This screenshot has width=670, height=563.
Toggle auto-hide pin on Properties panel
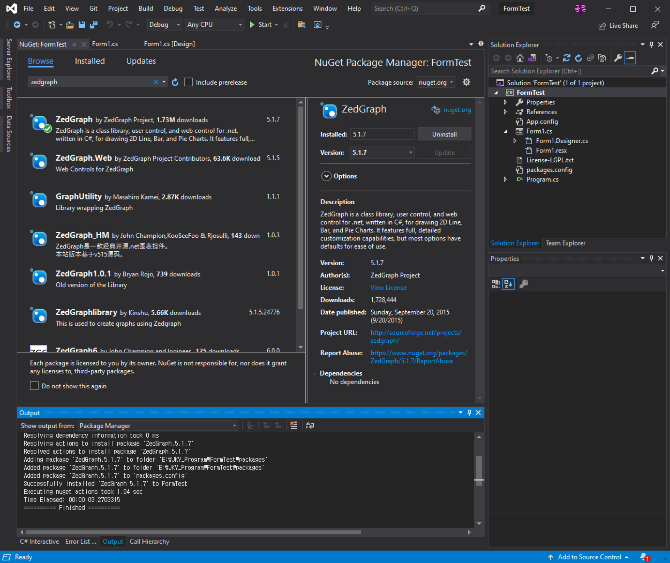651,258
